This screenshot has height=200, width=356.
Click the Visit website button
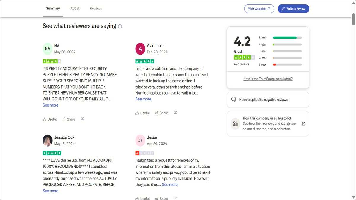(259, 9)
